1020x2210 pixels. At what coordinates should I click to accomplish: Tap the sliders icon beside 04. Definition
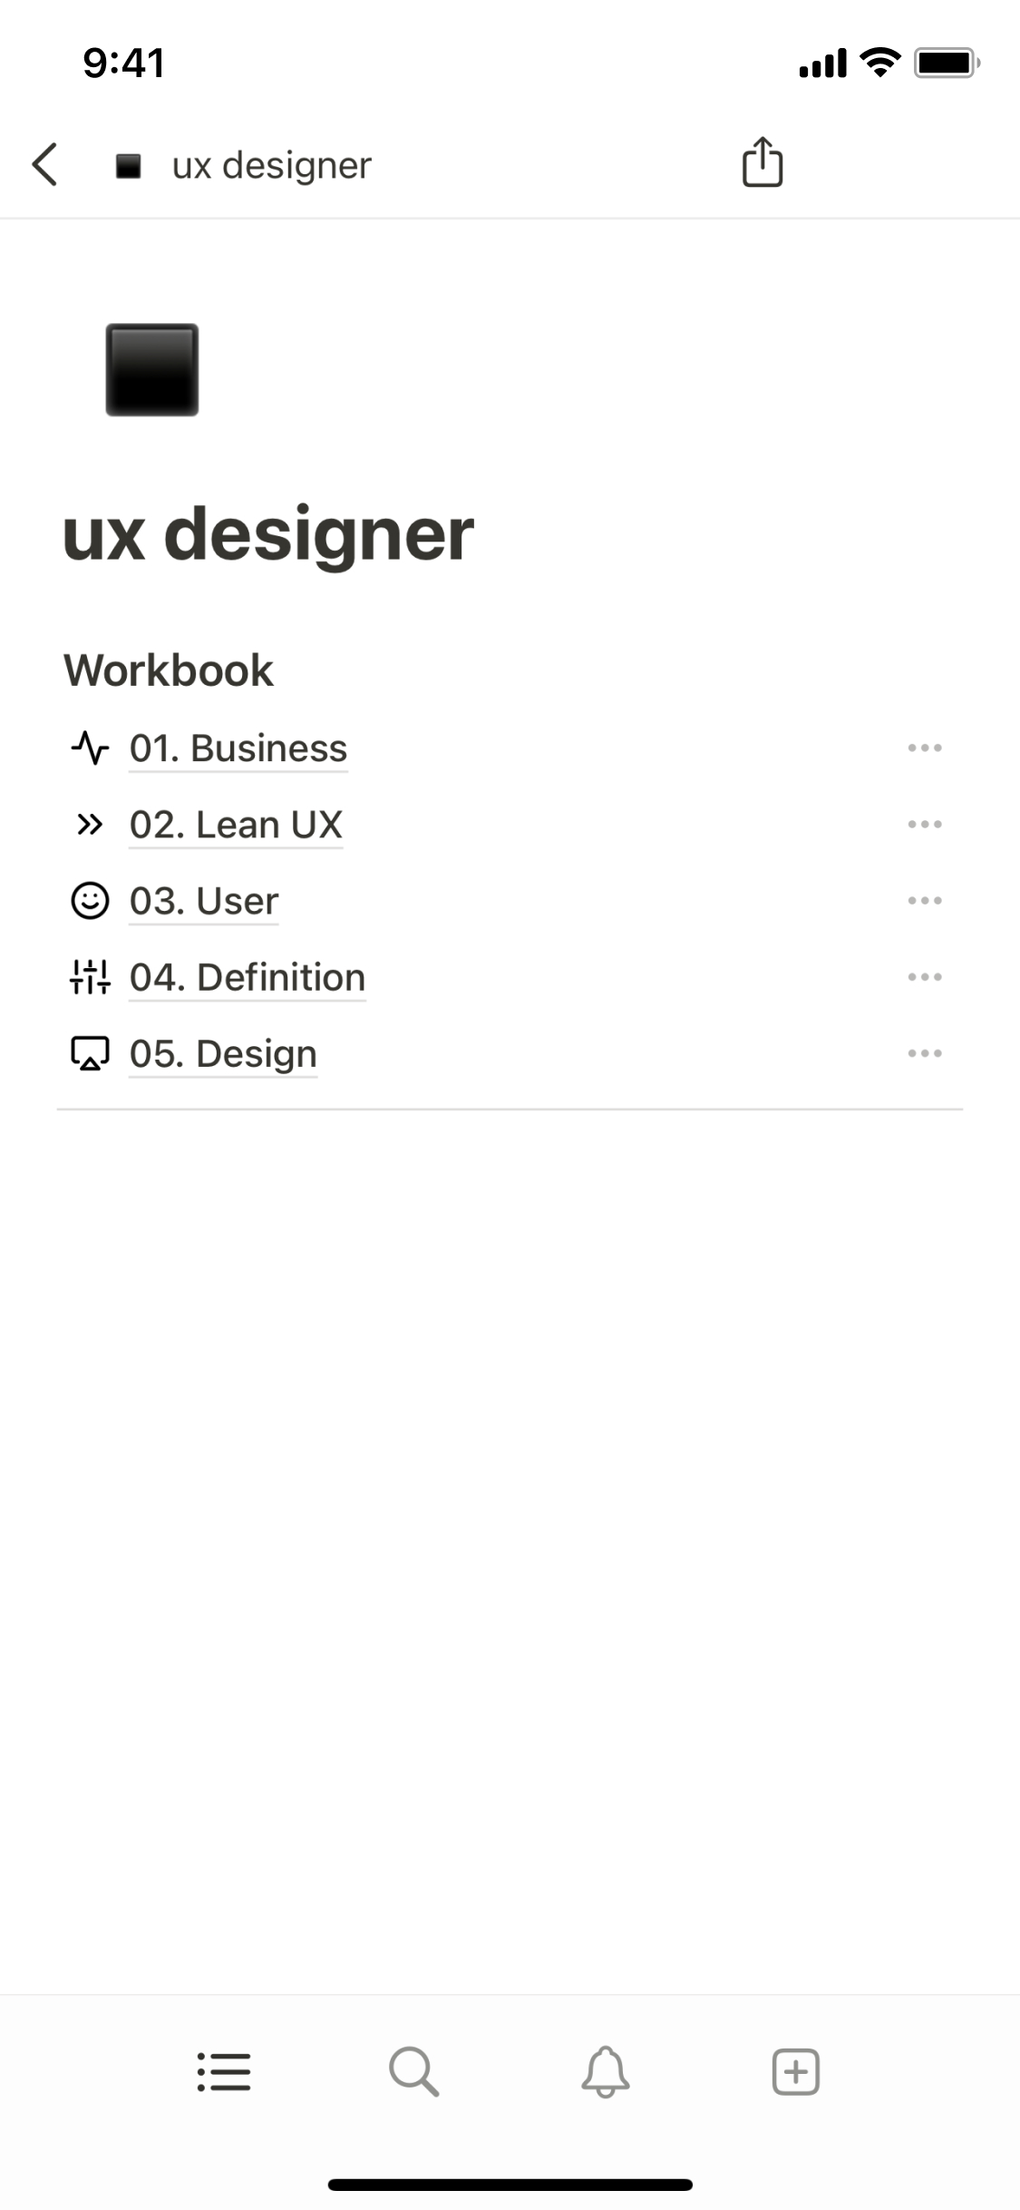coord(90,977)
